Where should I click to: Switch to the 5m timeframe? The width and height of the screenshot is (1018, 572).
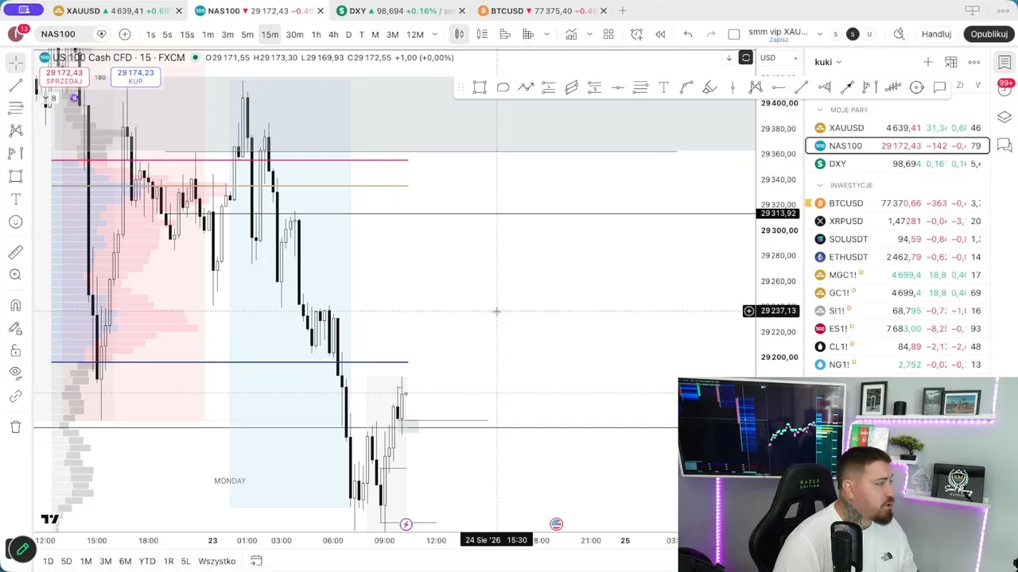[247, 34]
